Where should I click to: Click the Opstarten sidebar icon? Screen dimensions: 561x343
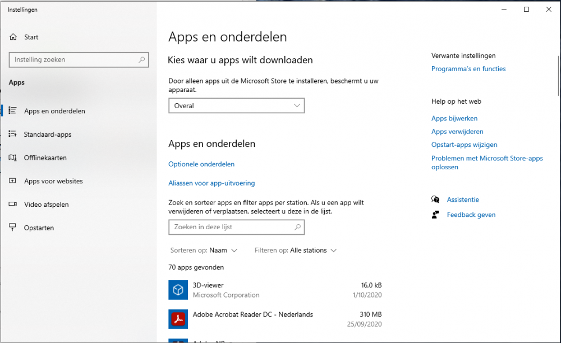(x=13, y=228)
